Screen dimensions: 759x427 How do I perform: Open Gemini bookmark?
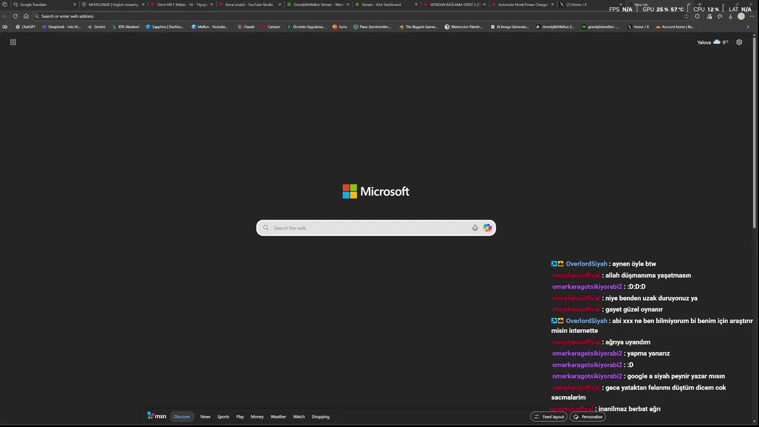click(x=96, y=27)
